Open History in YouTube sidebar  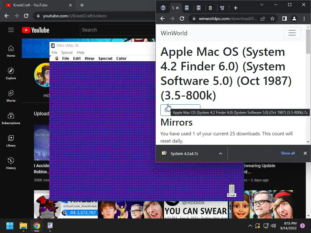click(x=11, y=164)
